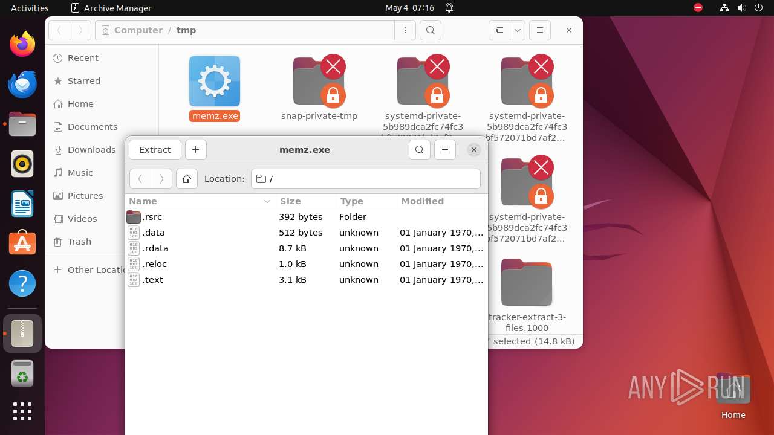This screenshot has height=435, width=774.
Task: Click the notification bell in top bar
Action: 449,8
